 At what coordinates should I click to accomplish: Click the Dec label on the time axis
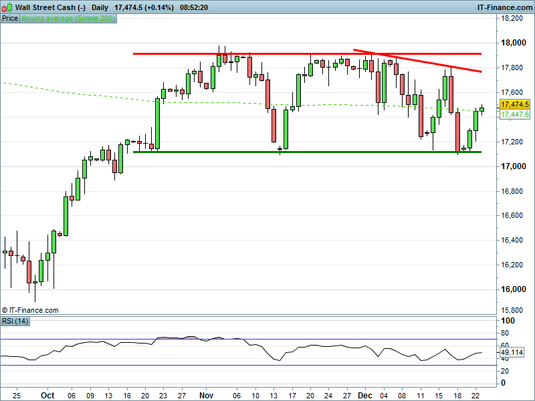(364, 395)
